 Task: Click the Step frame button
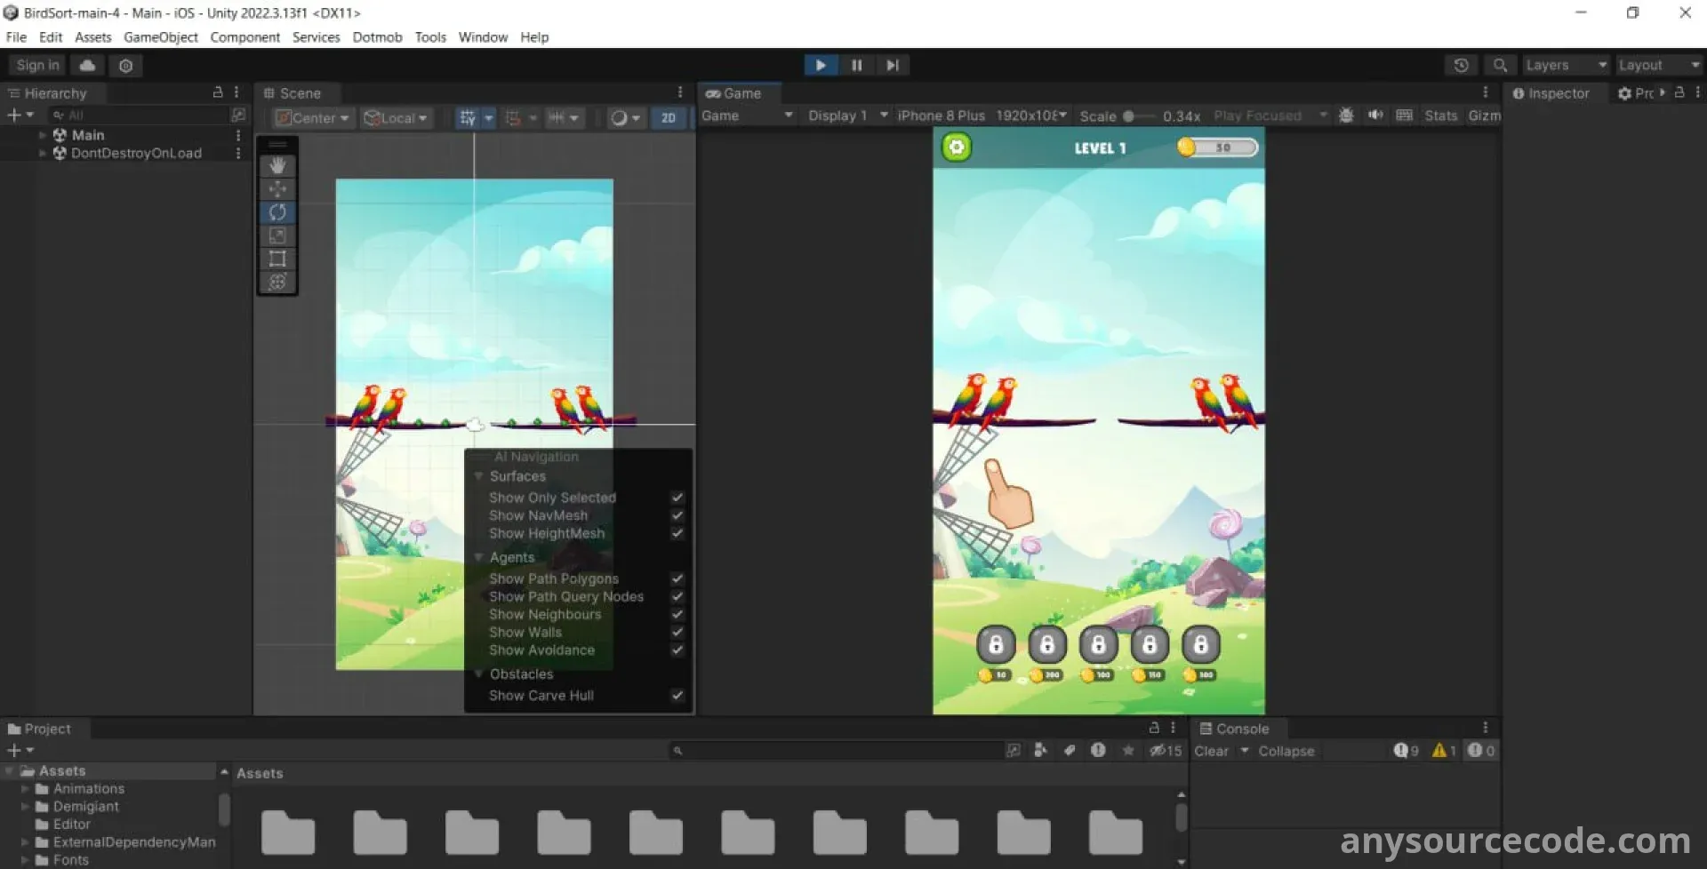click(x=893, y=65)
